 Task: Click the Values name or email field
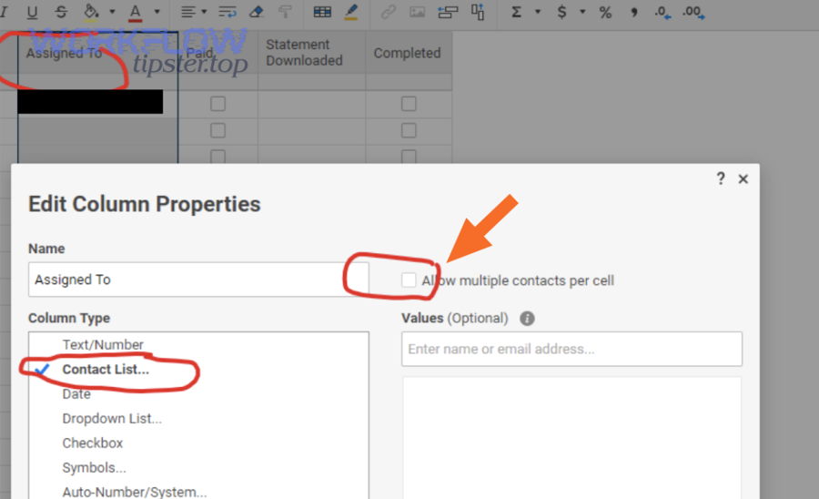pos(571,349)
